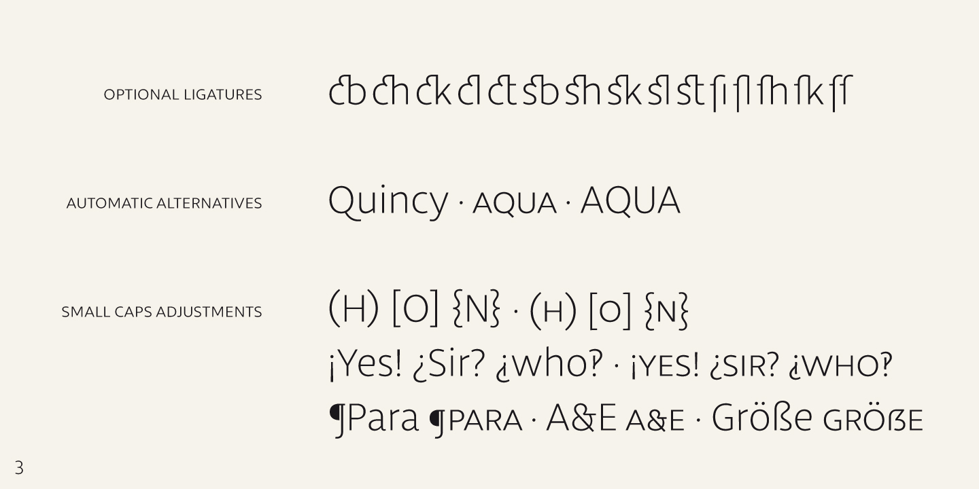Click the "ch" ligature glyph
Image resolution: width=979 pixels, height=489 pixels.
coord(390,92)
